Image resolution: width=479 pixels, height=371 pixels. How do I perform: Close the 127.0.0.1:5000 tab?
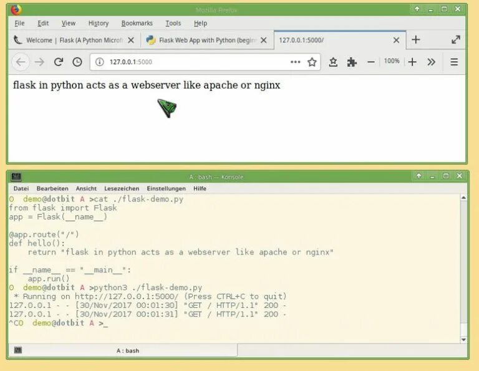click(x=396, y=40)
